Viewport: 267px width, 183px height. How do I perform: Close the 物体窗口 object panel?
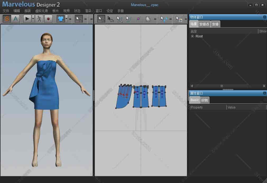point(265,17)
